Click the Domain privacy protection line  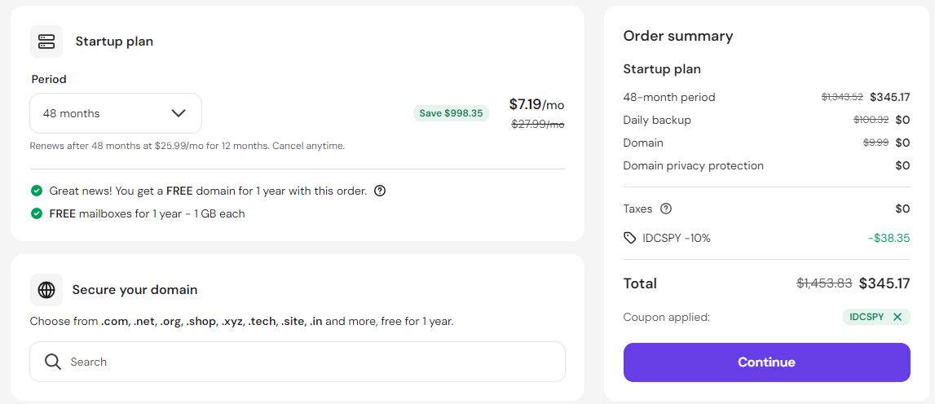[766, 165]
